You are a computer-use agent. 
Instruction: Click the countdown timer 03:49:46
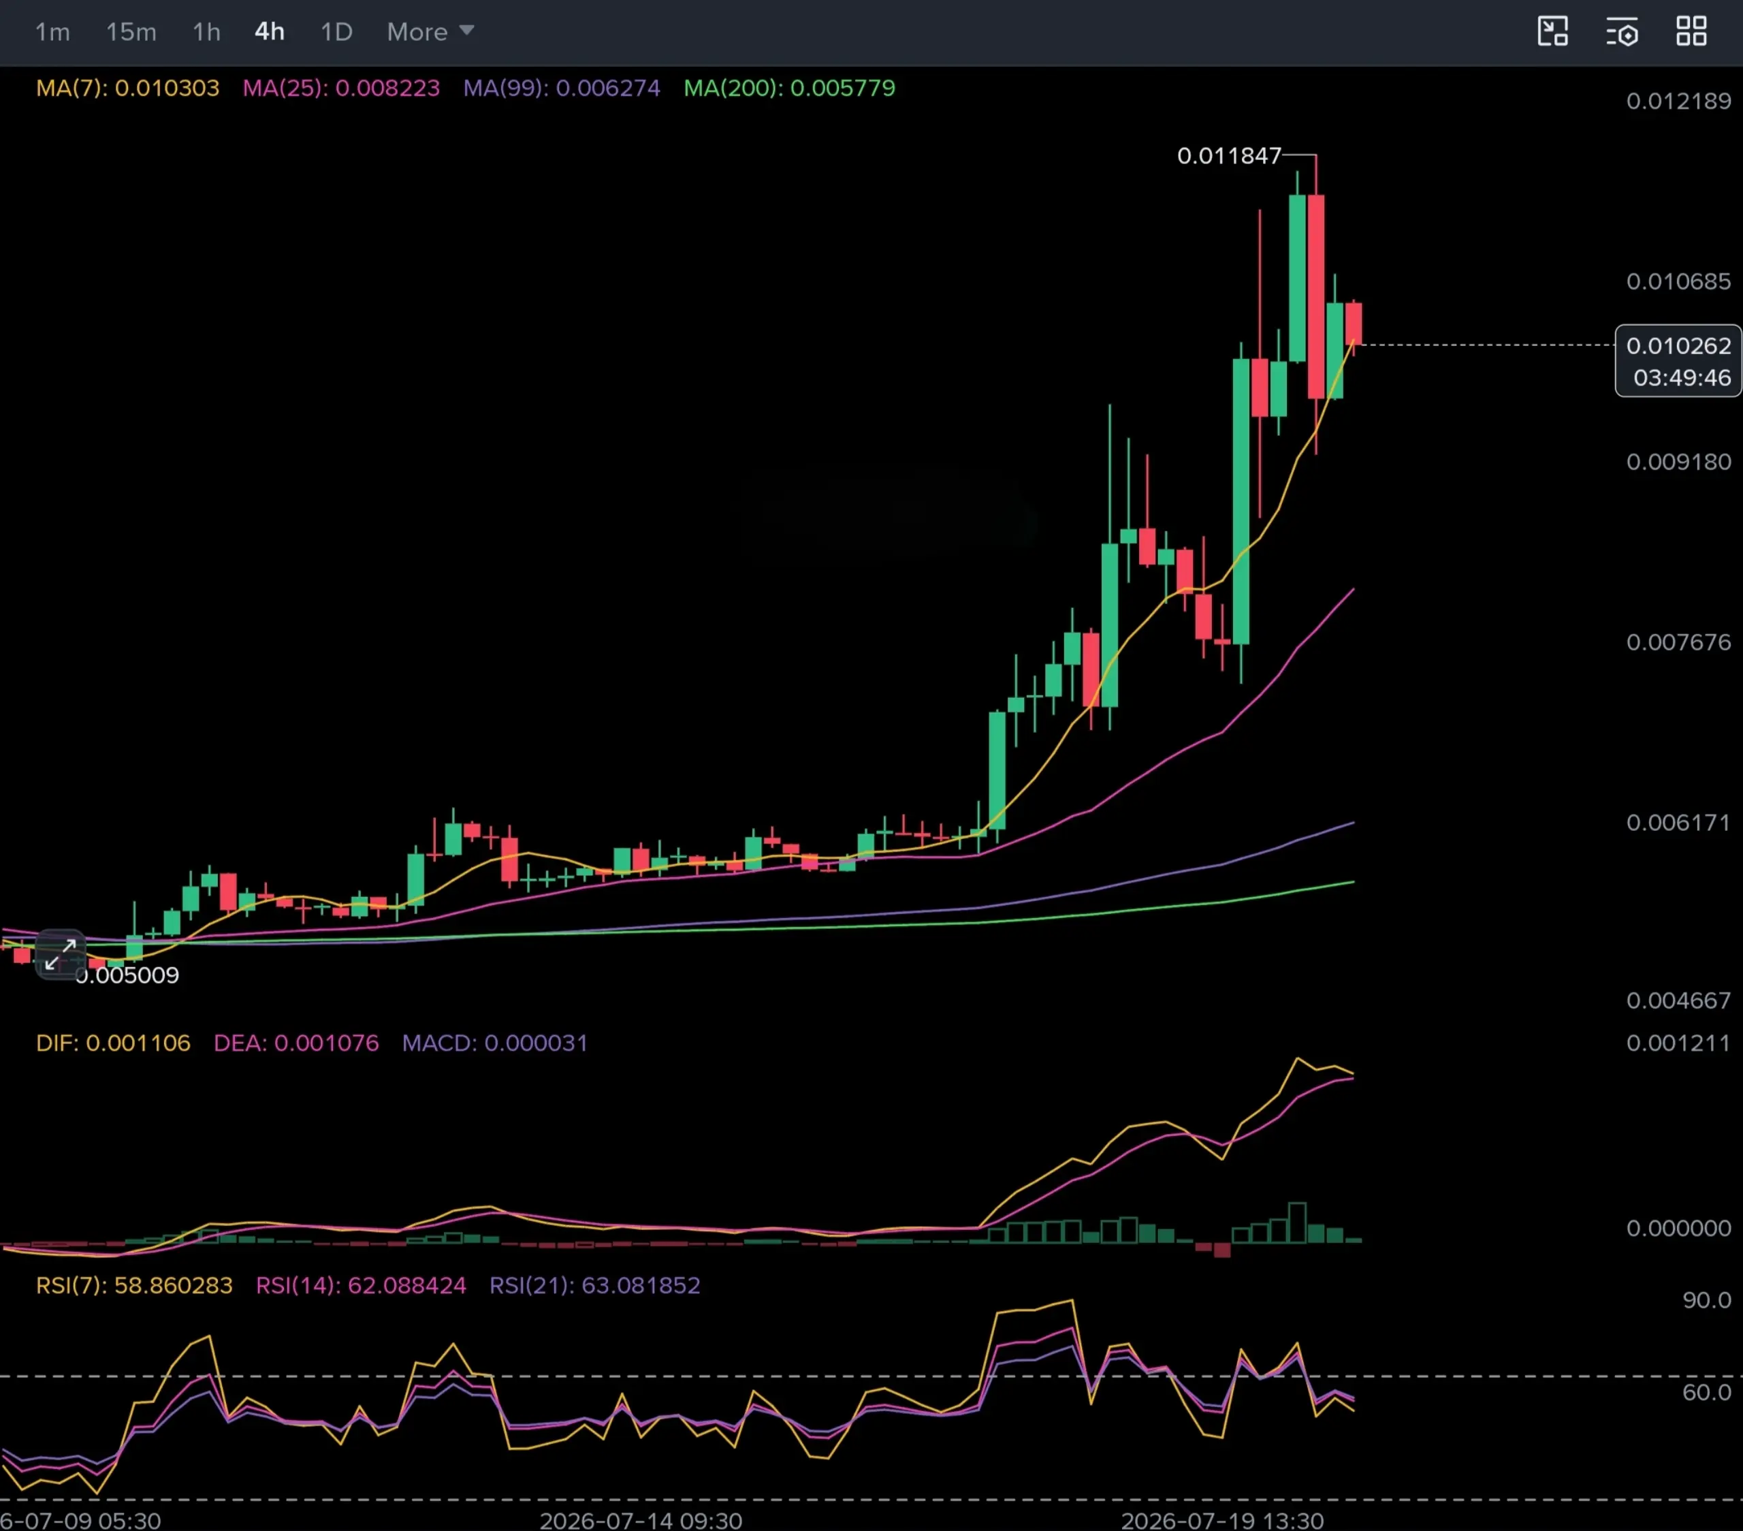1682,378
